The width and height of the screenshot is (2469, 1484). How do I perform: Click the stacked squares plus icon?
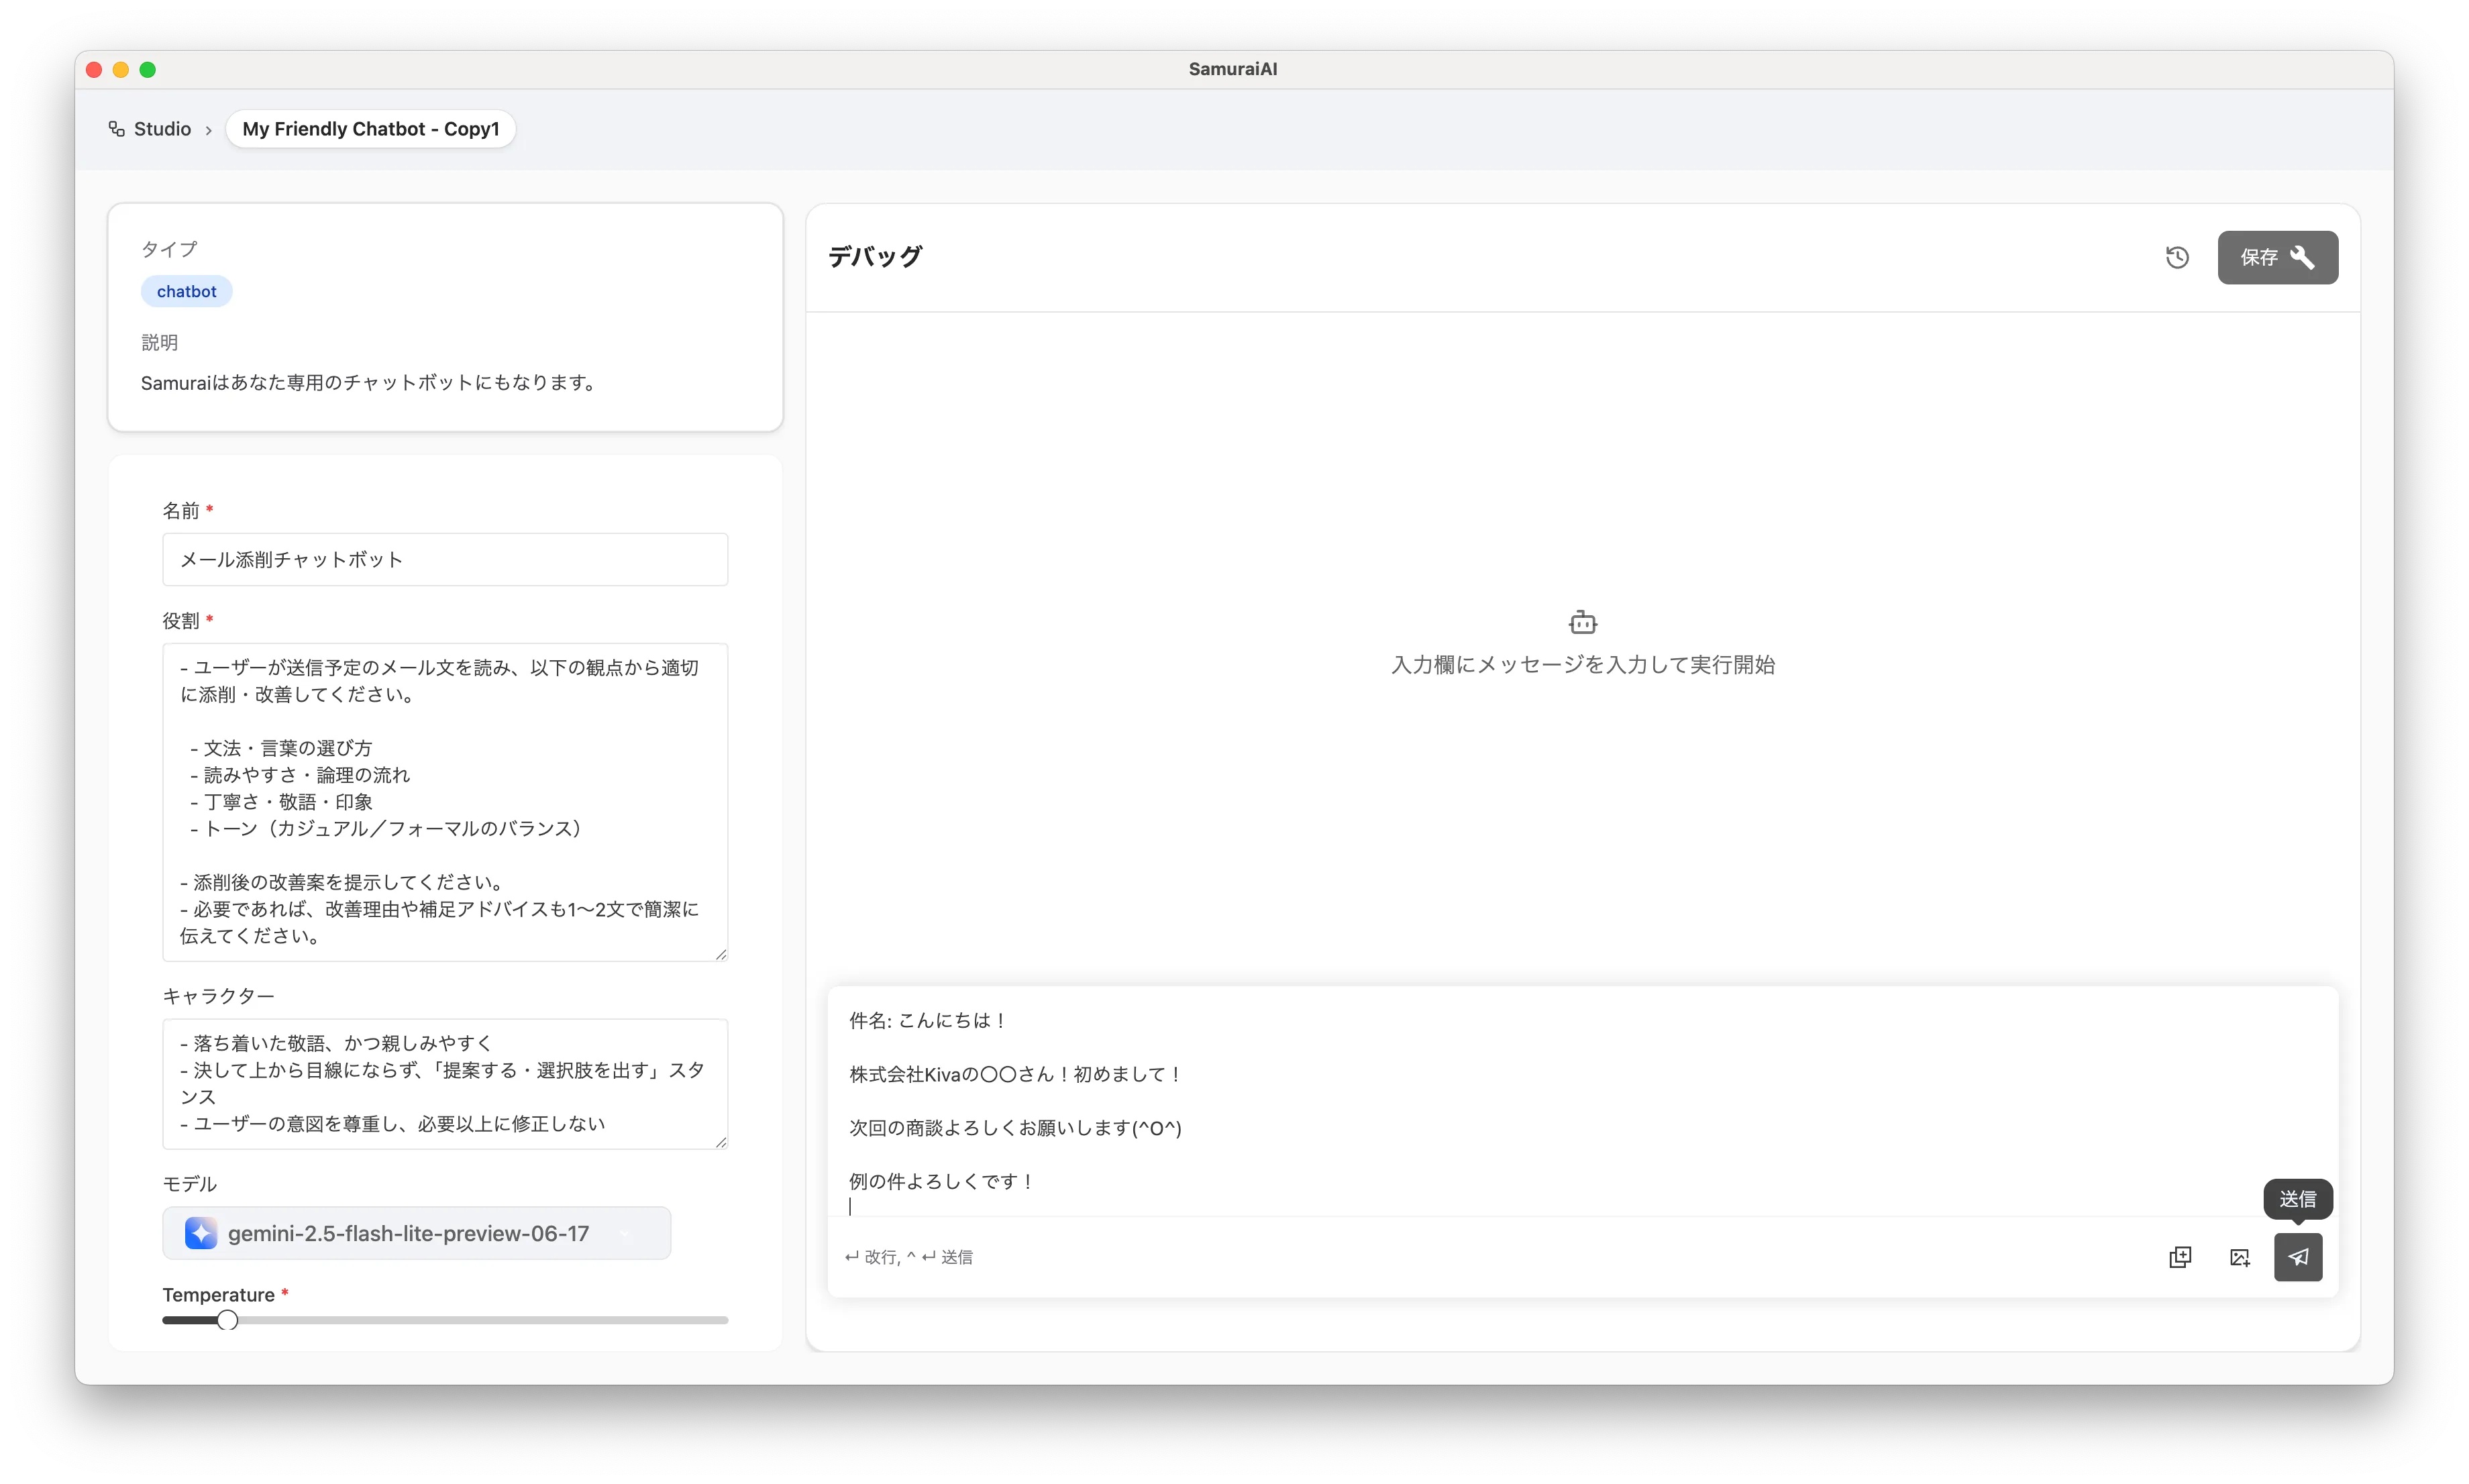(x=2180, y=1257)
